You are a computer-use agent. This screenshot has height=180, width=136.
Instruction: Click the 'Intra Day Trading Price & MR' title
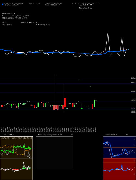point(50,135)
